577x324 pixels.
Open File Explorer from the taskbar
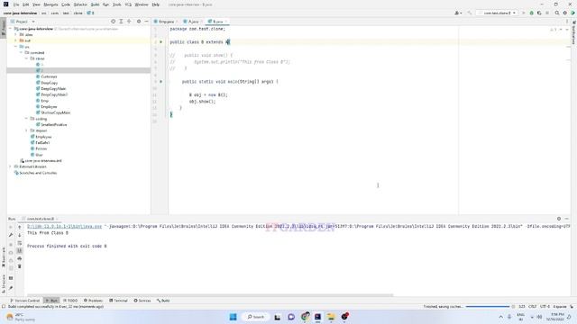click(331, 317)
